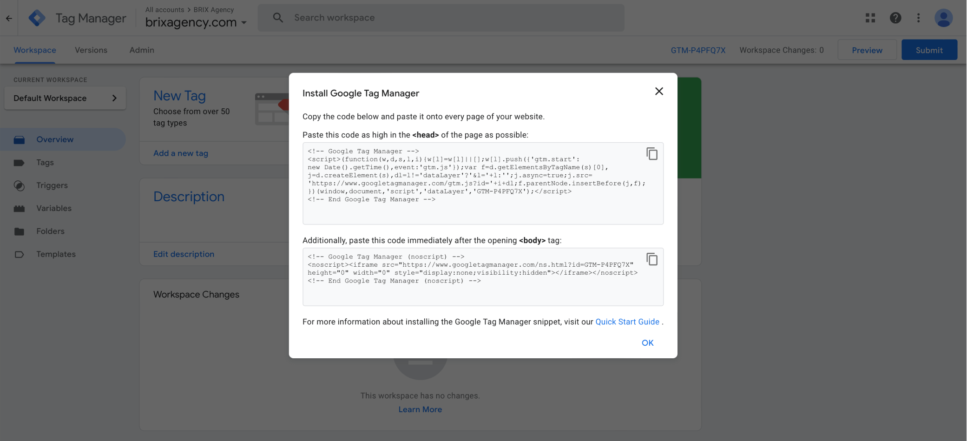The image size is (967, 441).
Task: Open Folders in the sidebar
Action: pos(51,231)
